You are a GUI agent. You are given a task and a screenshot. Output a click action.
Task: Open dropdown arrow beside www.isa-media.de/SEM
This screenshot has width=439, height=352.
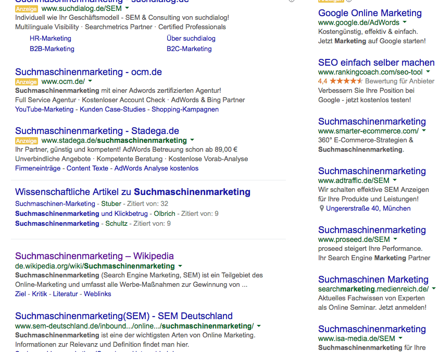[x=400, y=338]
